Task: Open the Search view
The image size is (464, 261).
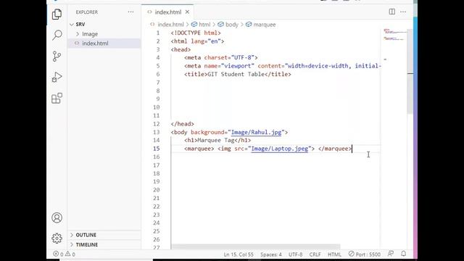Action: pyautogui.click(x=57, y=35)
